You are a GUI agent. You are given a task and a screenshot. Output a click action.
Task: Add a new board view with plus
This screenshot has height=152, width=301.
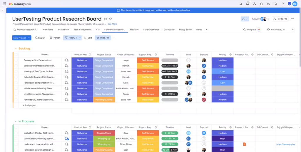(207, 30)
